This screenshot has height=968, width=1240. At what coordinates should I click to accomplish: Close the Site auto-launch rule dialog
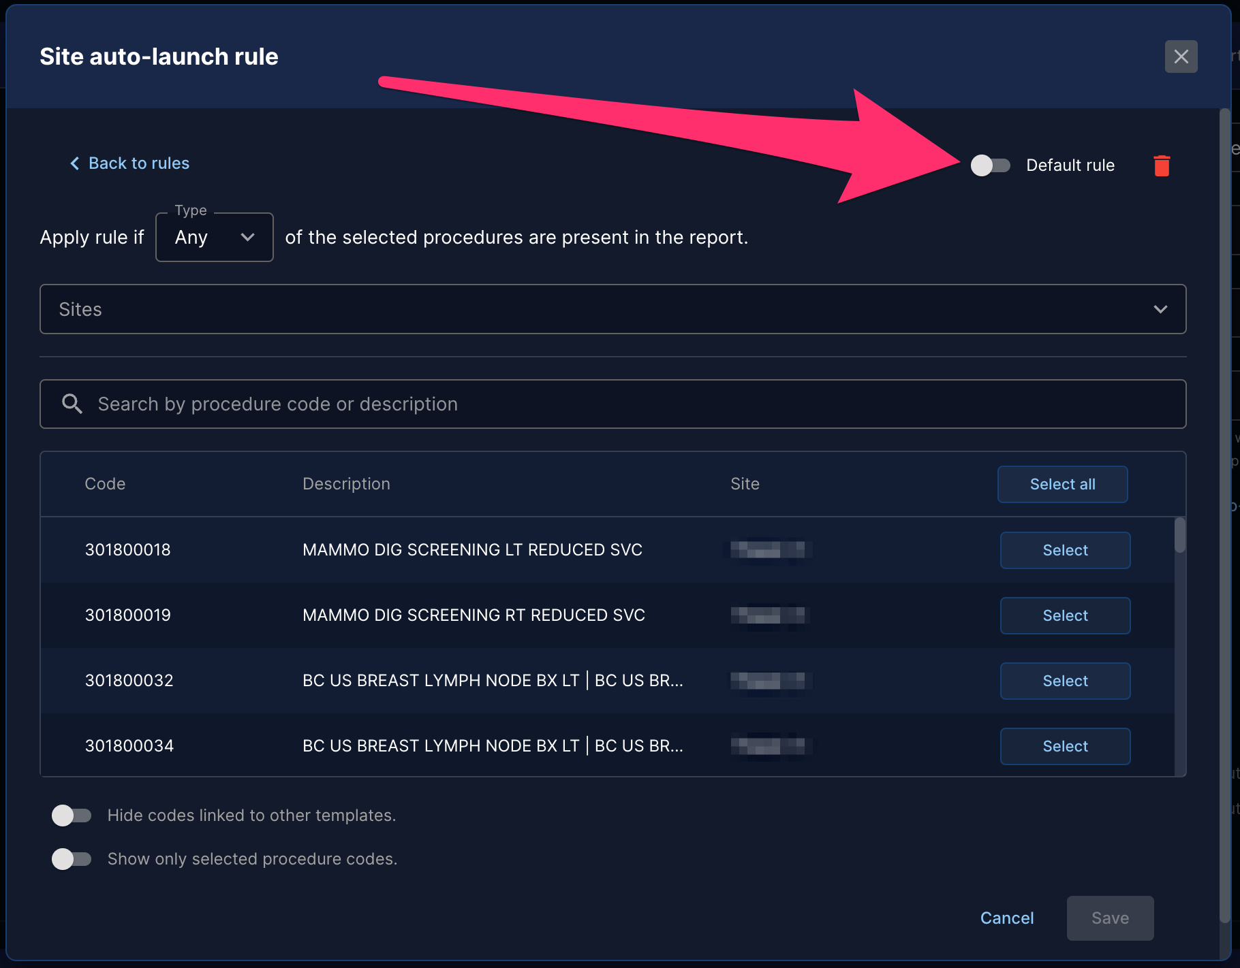pos(1181,57)
